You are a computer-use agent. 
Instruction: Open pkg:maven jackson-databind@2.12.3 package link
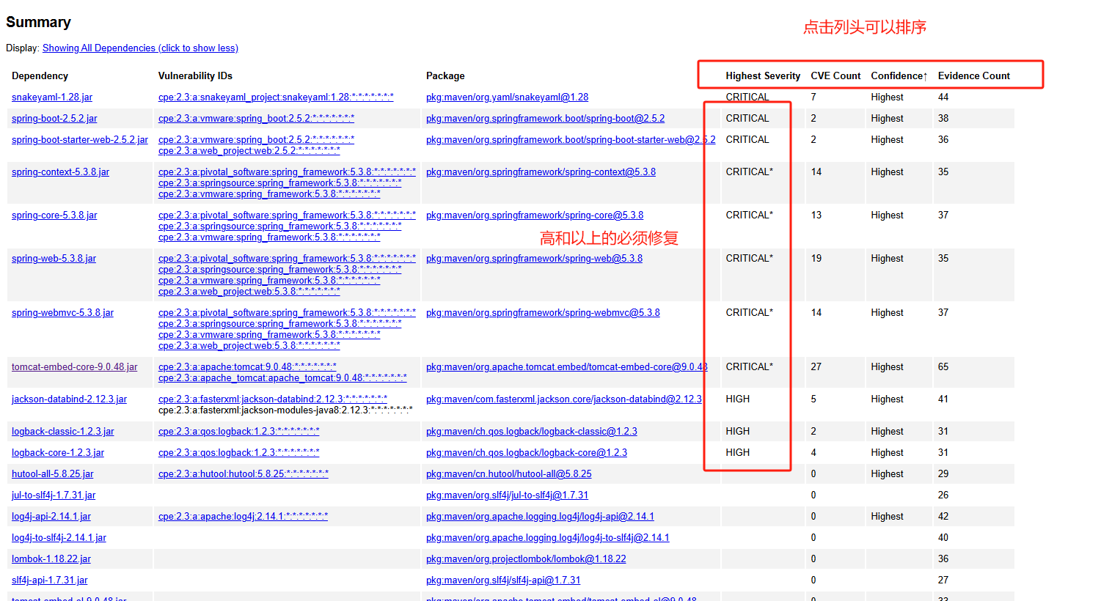[563, 399]
